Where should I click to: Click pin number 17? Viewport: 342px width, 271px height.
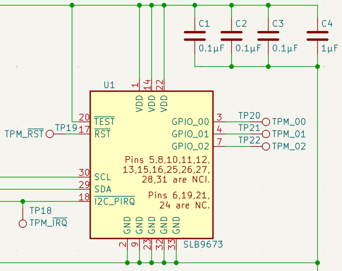pyautogui.click(x=84, y=130)
